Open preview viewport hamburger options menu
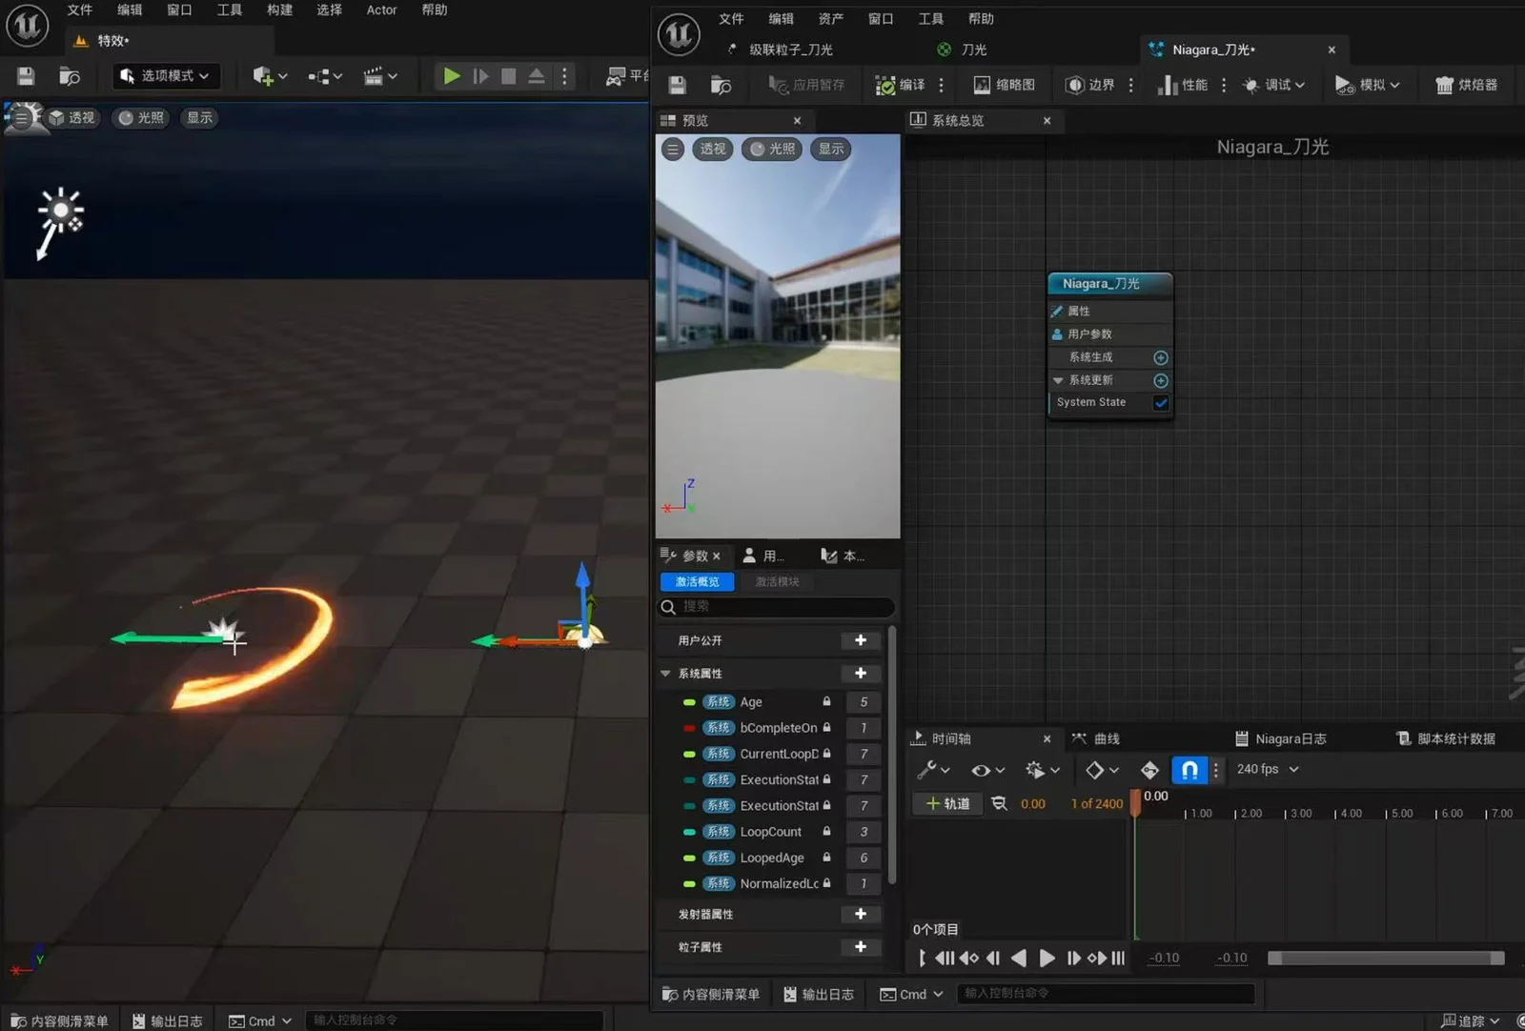This screenshot has height=1031, width=1525. 673,149
